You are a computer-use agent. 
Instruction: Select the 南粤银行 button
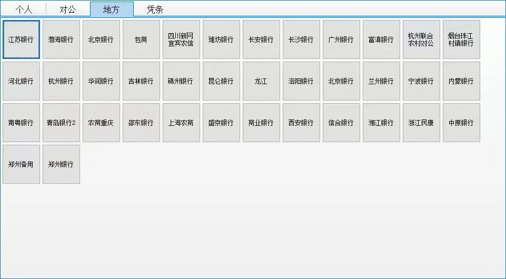(21, 123)
